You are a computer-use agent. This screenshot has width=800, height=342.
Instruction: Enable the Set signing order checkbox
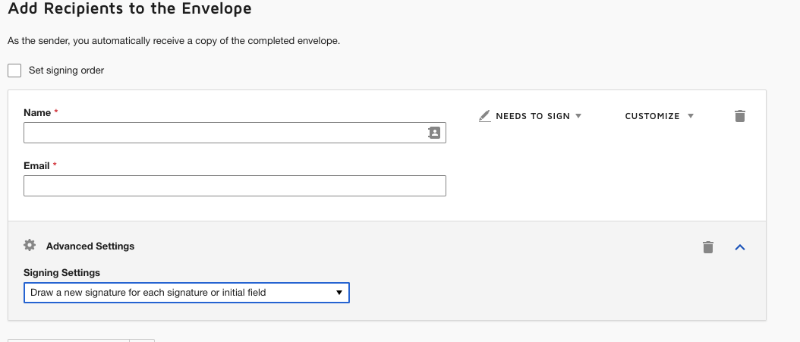click(x=14, y=71)
